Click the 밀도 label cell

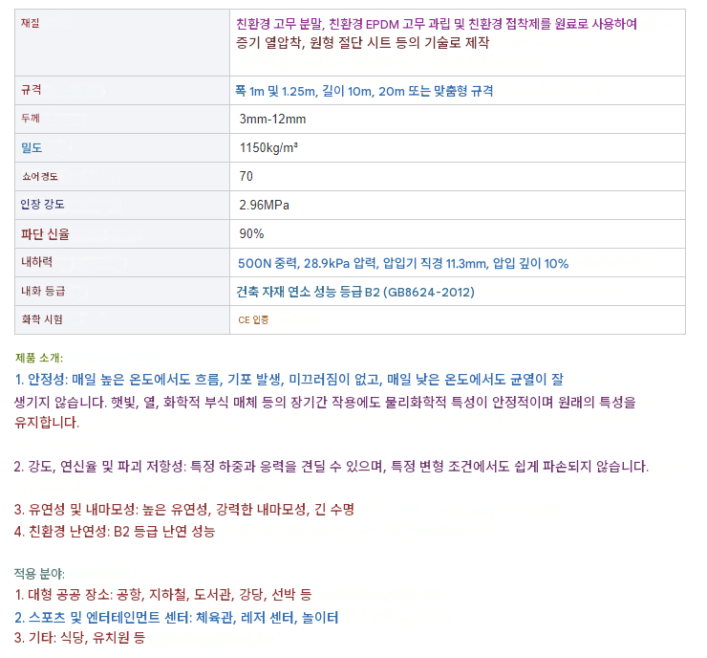[122, 147]
